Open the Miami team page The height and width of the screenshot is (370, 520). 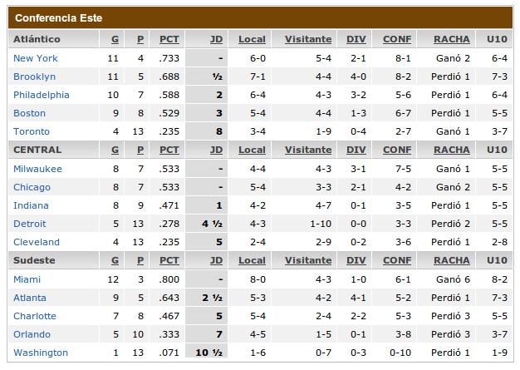(27, 279)
